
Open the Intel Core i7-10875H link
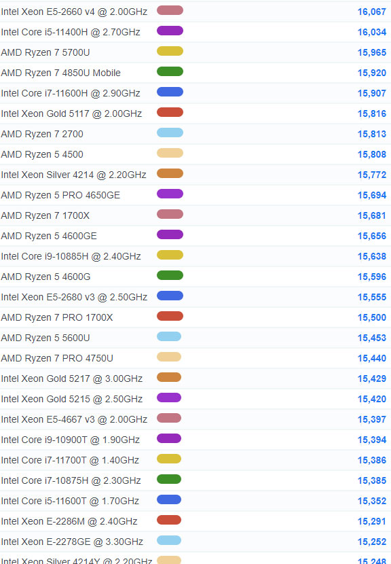tap(71, 480)
